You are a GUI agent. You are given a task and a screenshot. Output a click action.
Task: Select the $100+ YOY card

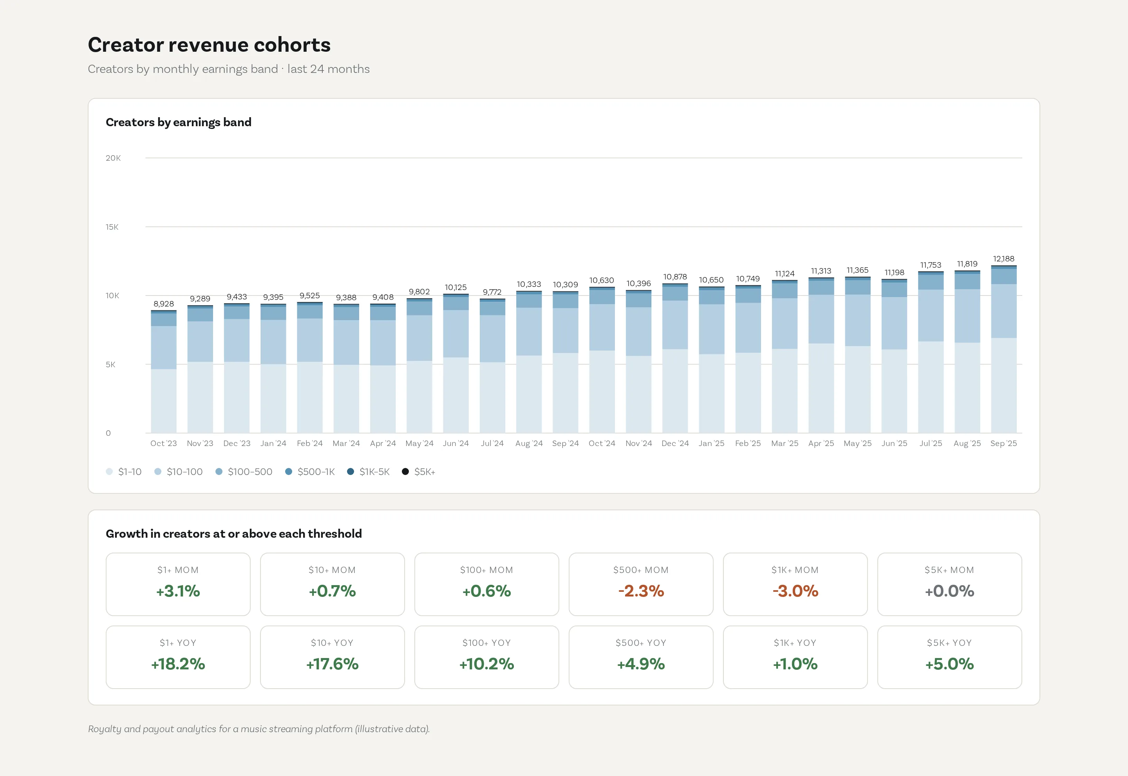[487, 657]
